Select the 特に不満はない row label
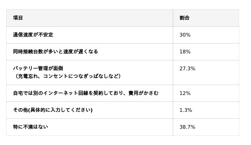Screen dimensions: 251x145 (x=30, y=127)
